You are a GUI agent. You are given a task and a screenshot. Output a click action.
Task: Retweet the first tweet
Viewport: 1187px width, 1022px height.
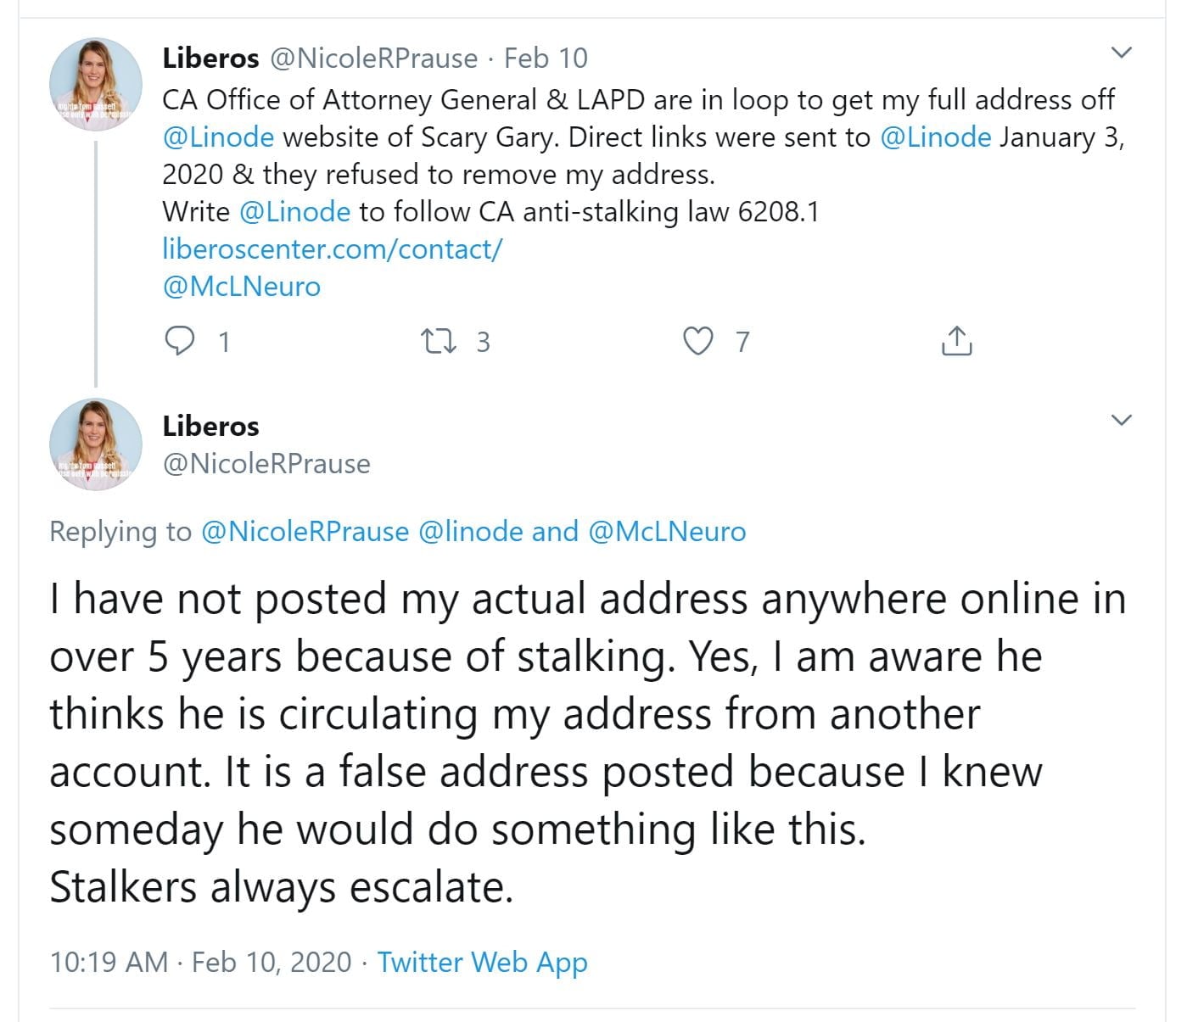click(439, 341)
